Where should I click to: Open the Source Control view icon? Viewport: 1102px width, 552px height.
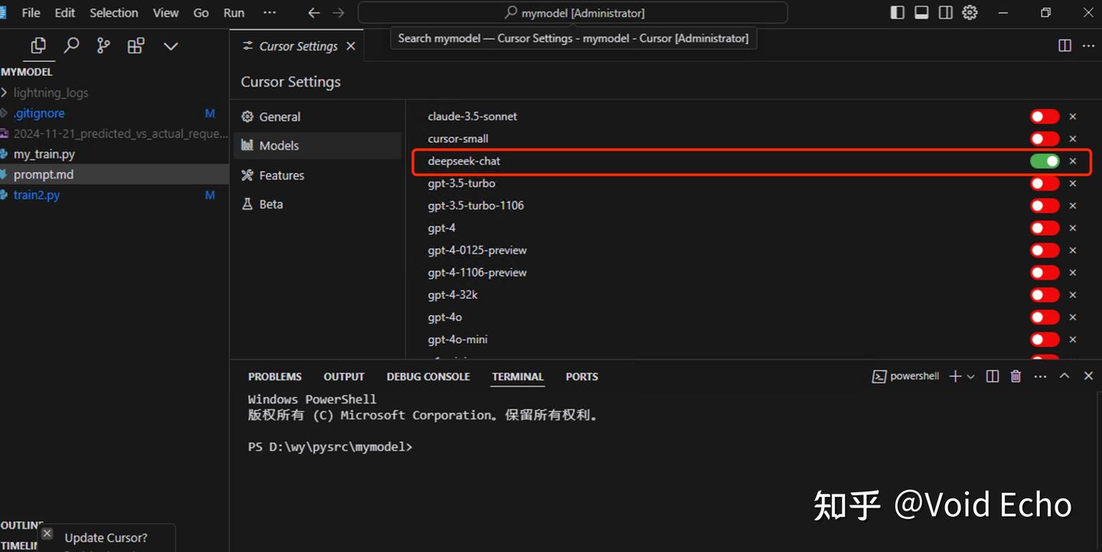(103, 46)
